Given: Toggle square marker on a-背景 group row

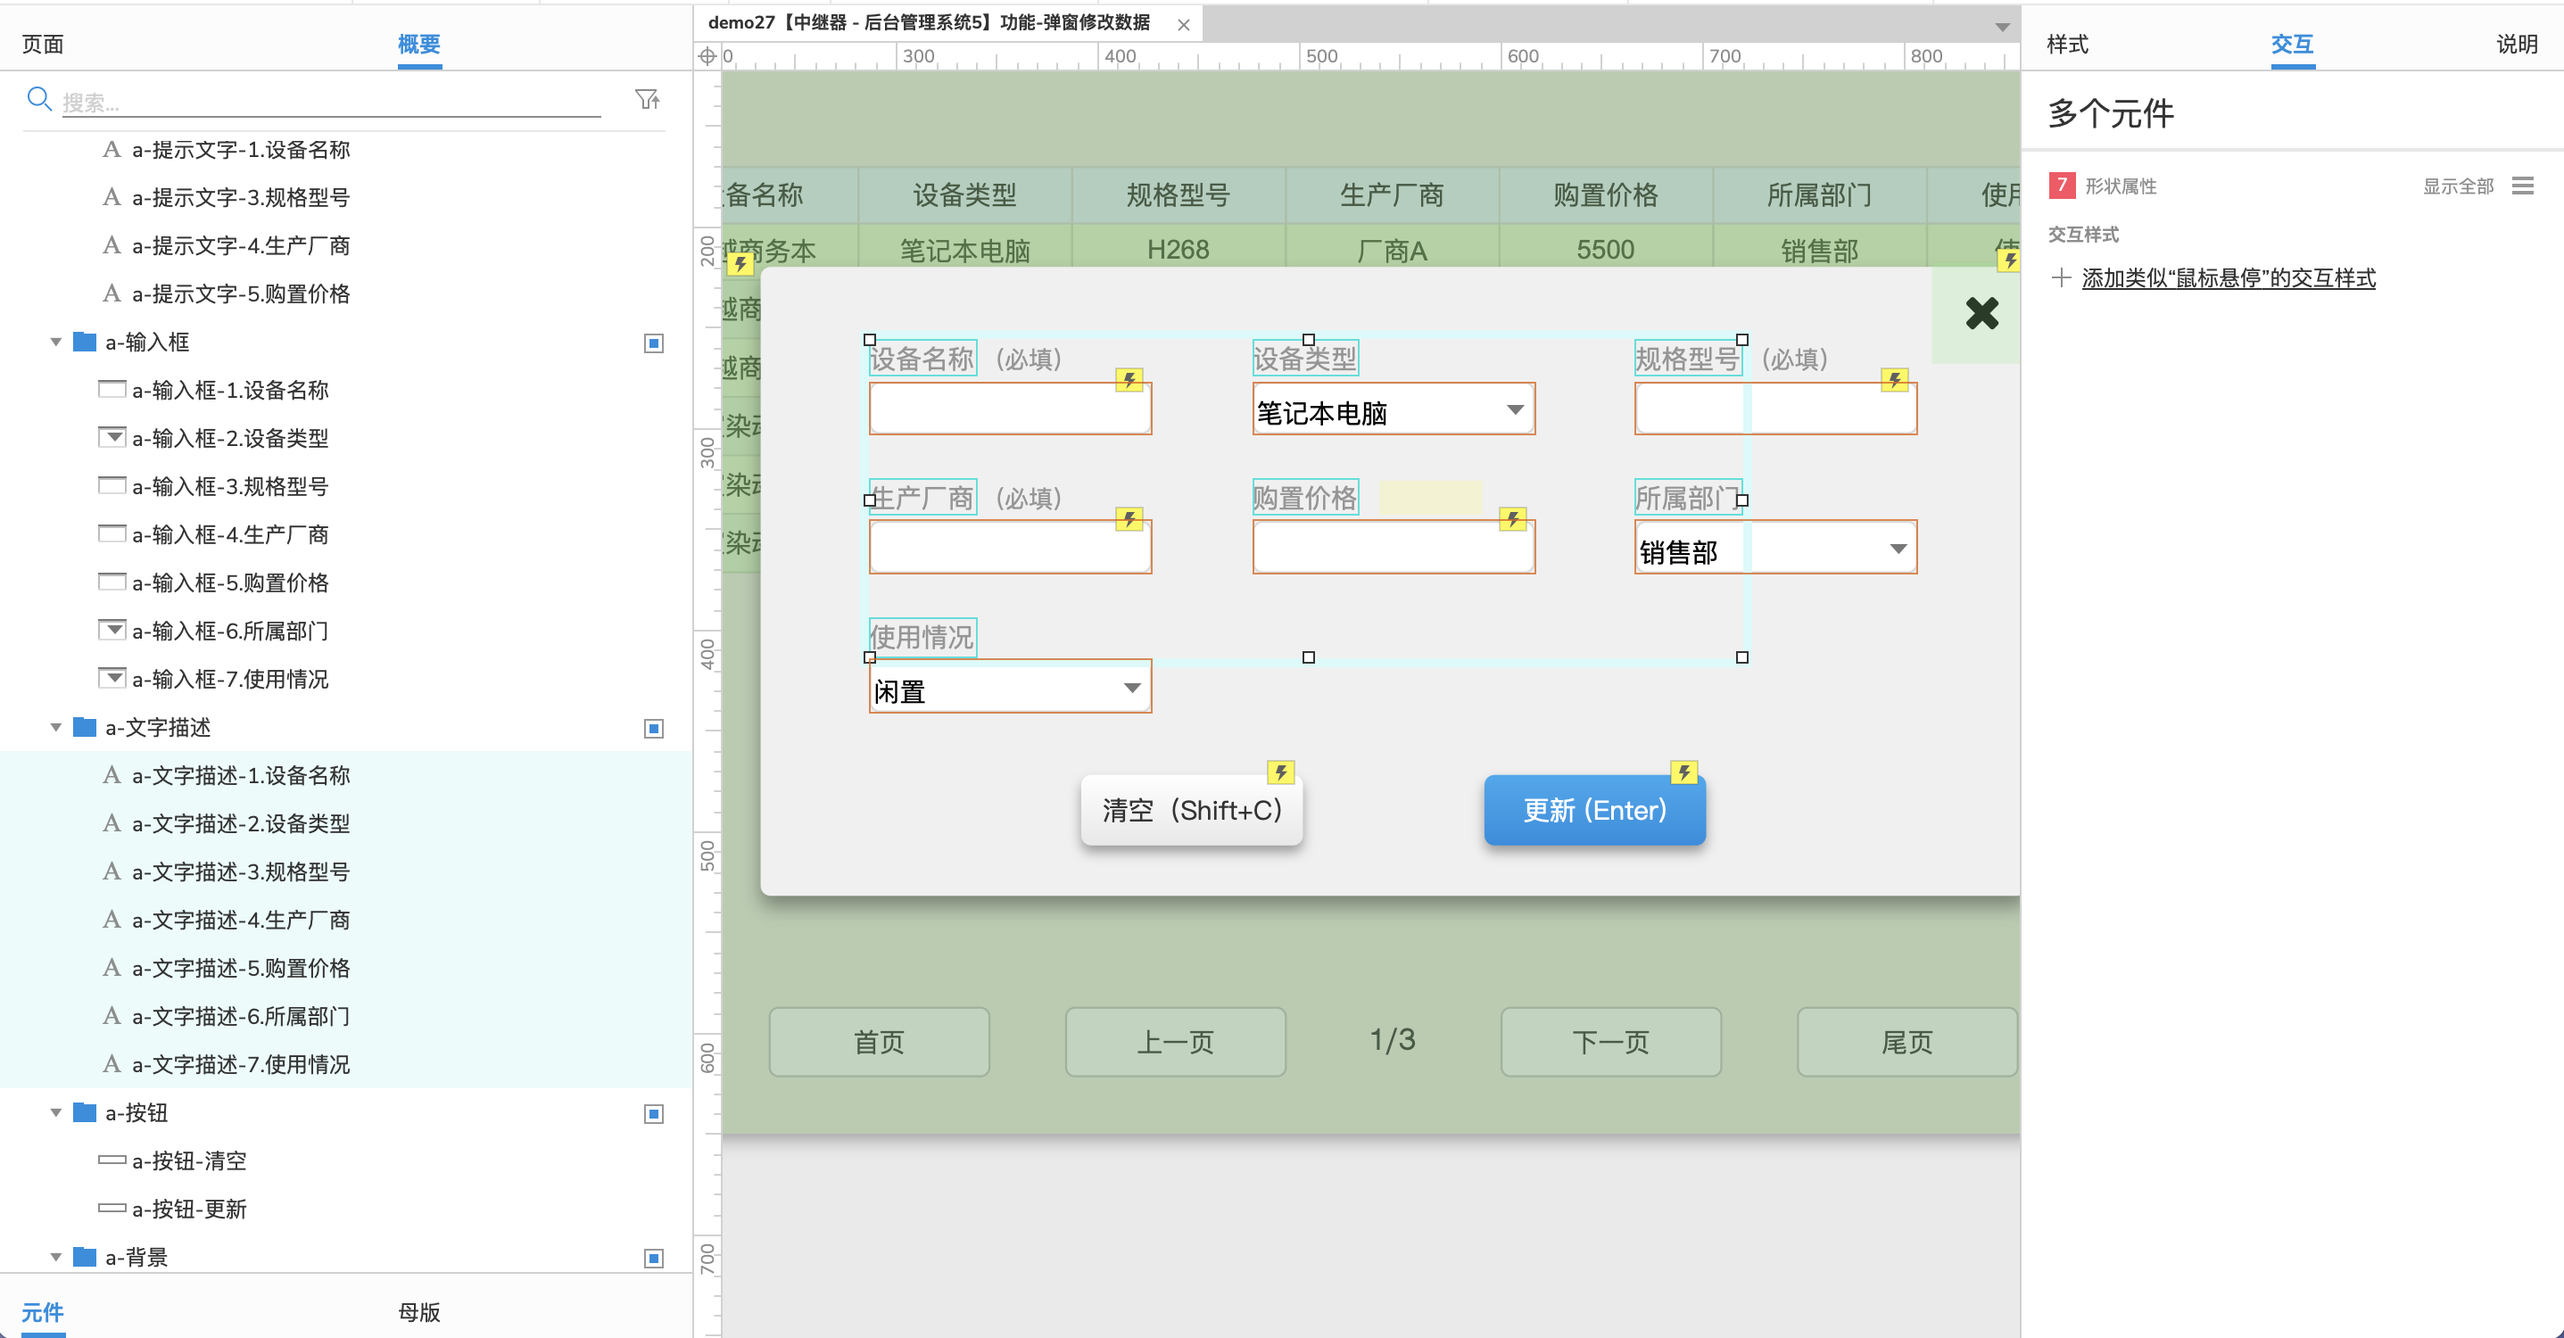Looking at the screenshot, I should (654, 1259).
